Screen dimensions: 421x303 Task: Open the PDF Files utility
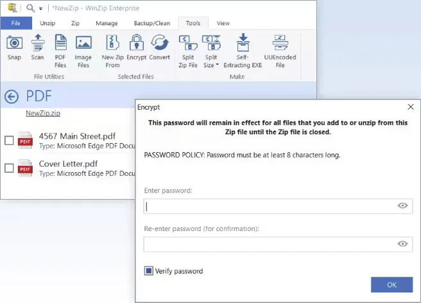tap(60, 51)
